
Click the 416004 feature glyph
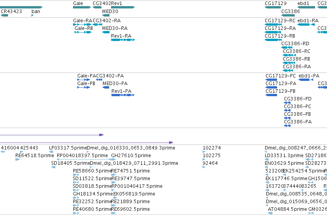pos(3,152)
